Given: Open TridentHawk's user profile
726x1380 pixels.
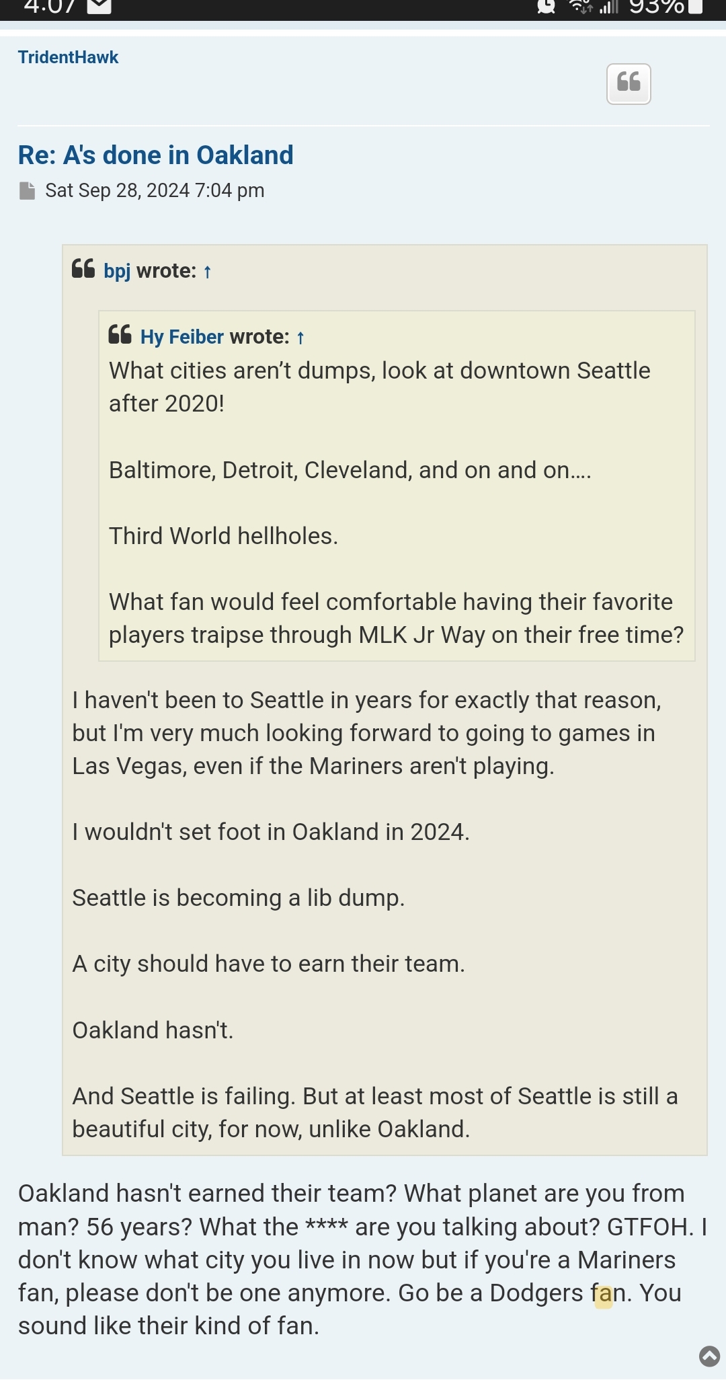Looking at the screenshot, I should (x=68, y=57).
